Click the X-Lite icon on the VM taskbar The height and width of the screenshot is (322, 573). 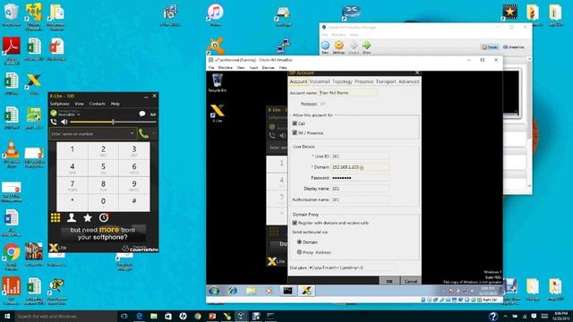pos(306,291)
